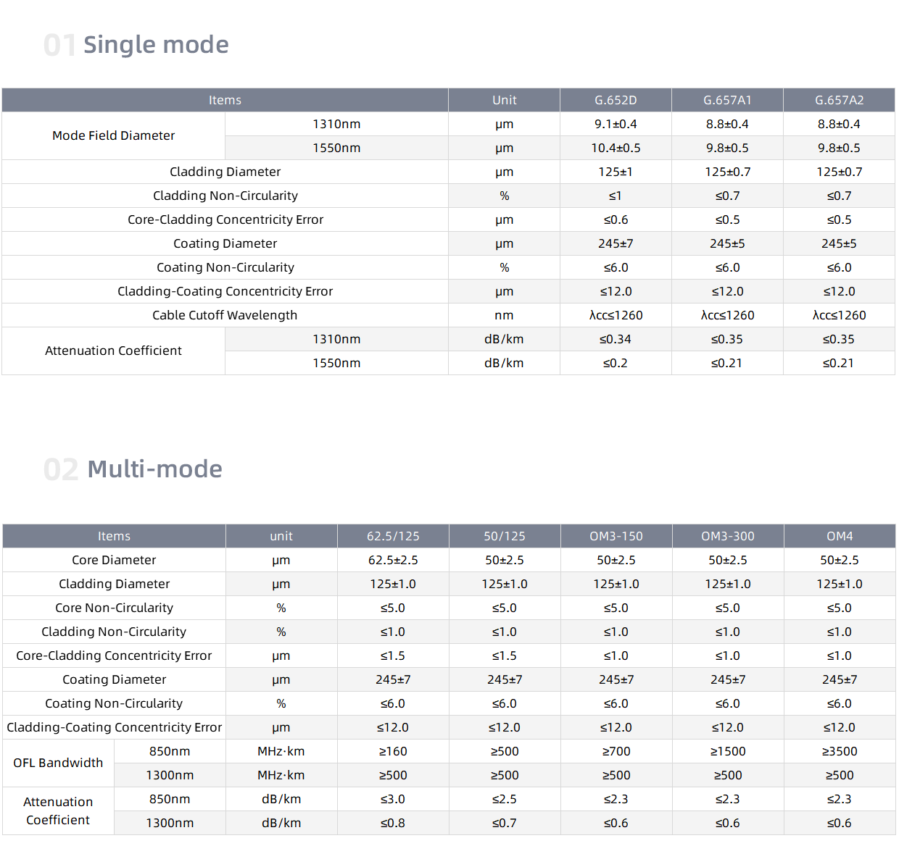The height and width of the screenshot is (867, 899).
Task: Click the ≥3500 bandwidth value cell
Action: (840, 751)
